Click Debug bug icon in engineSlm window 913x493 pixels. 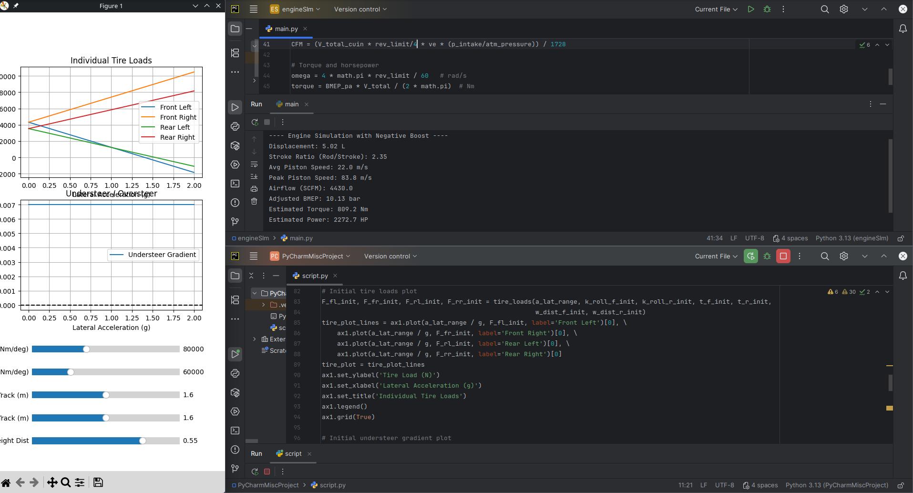(x=767, y=10)
